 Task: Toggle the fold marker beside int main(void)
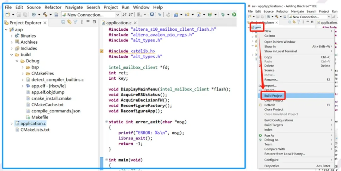click(x=106, y=160)
